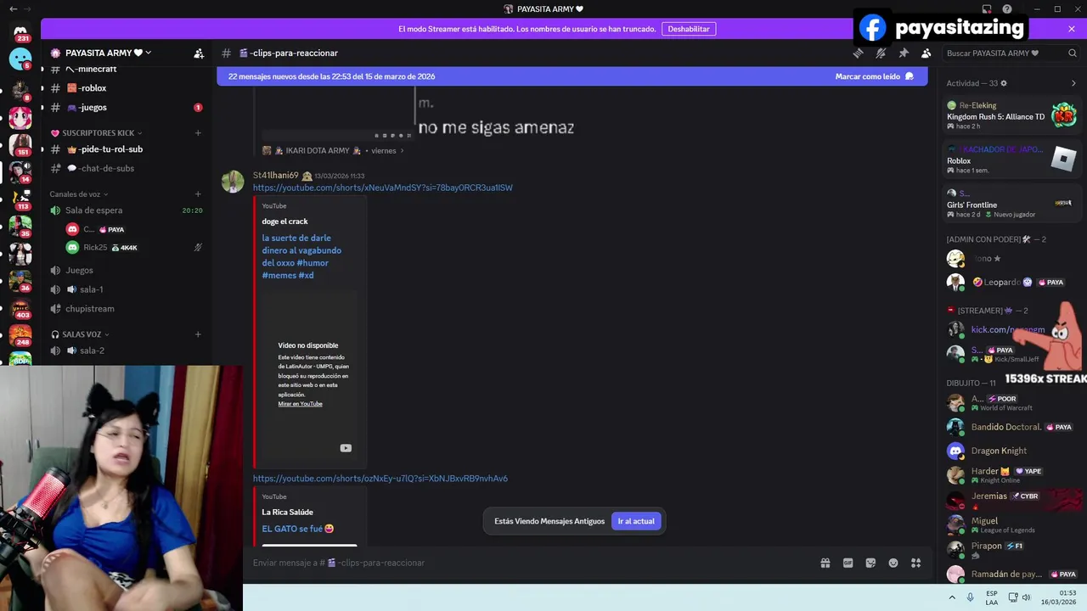The height and width of the screenshot is (611, 1087).
Task: Collapse the SUSCRIPTORES KICK category
Action: [x=97, y=133]
